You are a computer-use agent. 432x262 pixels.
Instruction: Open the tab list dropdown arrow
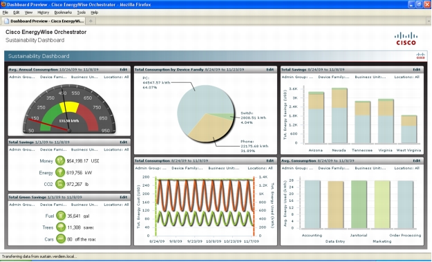click(x=429, y=21)
